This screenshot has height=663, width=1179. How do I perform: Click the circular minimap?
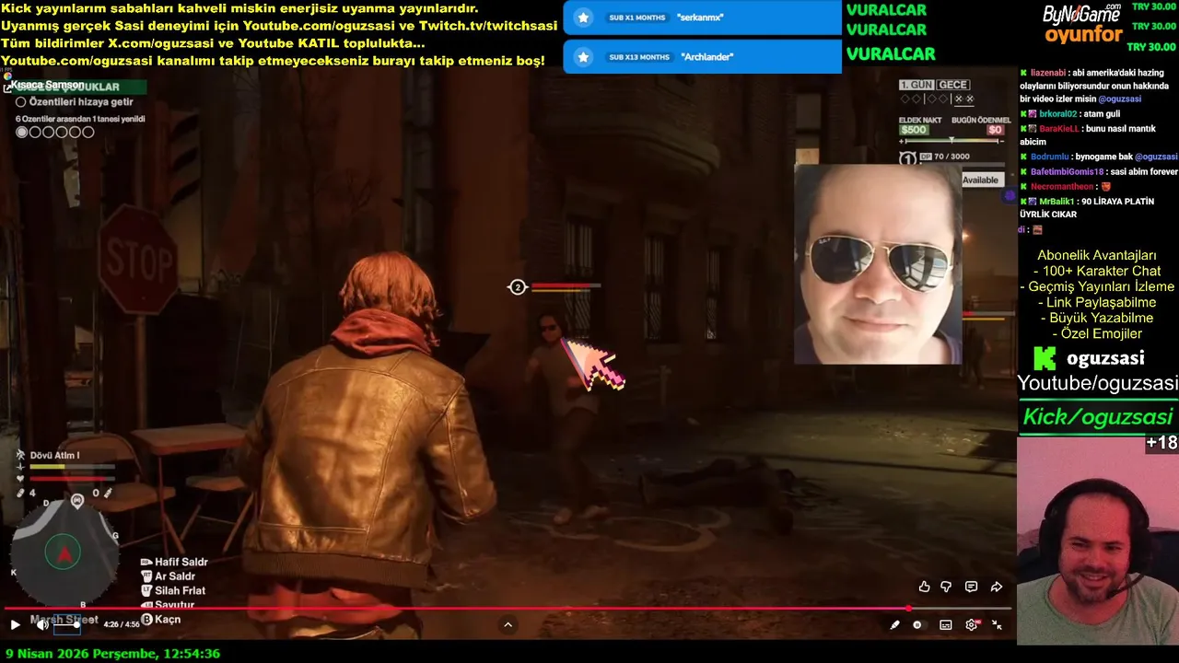(x=64, y=553)
